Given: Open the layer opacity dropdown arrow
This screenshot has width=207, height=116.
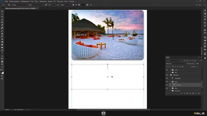Looking at the screenshot, I should 201,64.
